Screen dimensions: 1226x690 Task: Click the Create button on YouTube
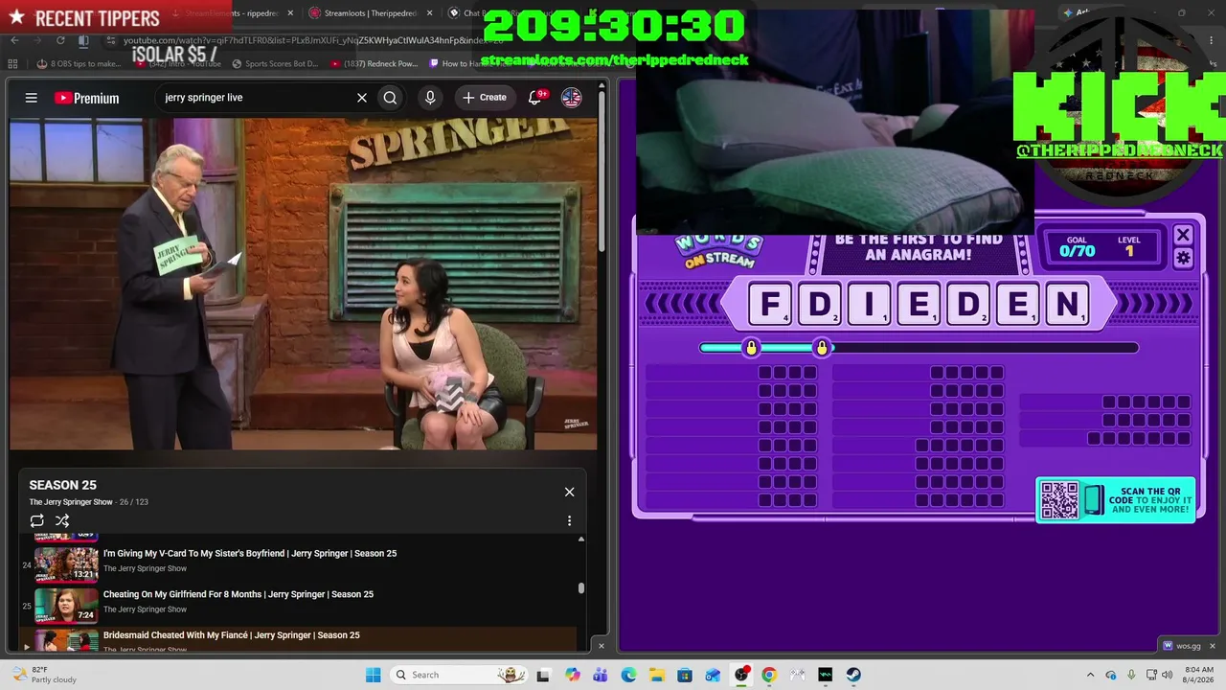pos(485,98)
